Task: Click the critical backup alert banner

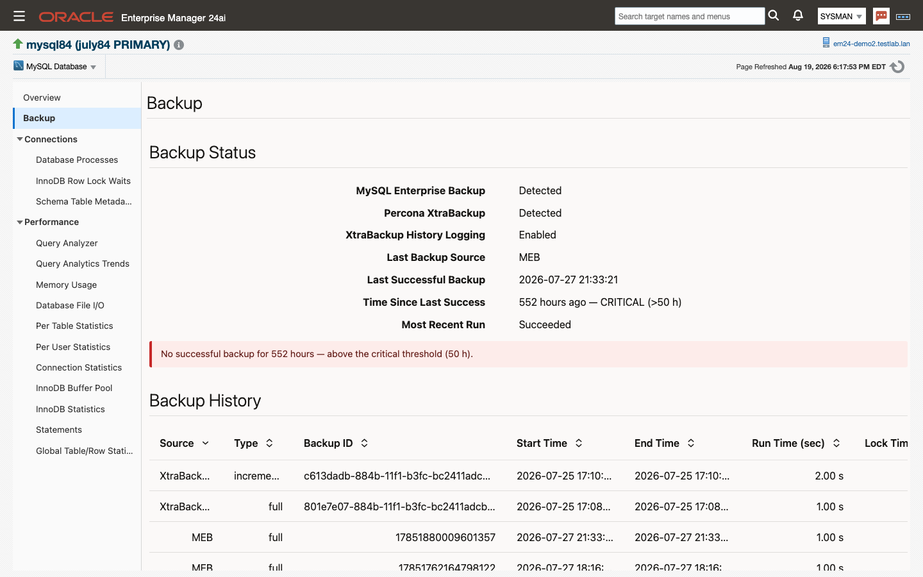Action: [528, 354]
